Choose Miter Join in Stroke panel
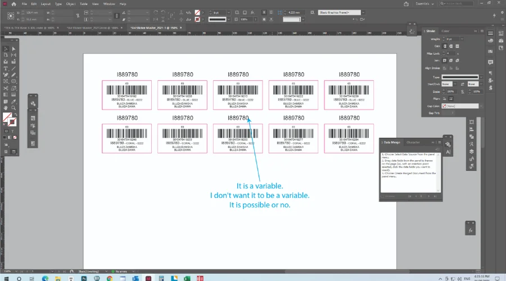 pyautogui.click(x=445, y=60)
